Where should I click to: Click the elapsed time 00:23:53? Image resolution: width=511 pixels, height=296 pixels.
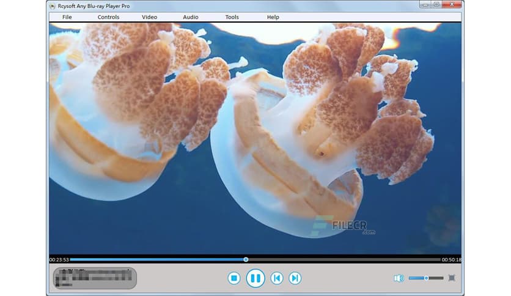pyautogui.click(x=59, y=260)
